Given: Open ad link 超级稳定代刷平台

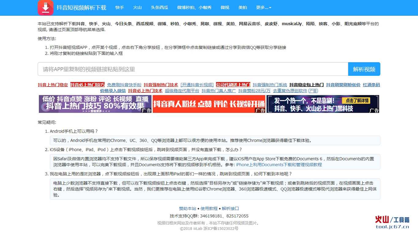Looking at the screenshot, I should click(x=182, y=91).
